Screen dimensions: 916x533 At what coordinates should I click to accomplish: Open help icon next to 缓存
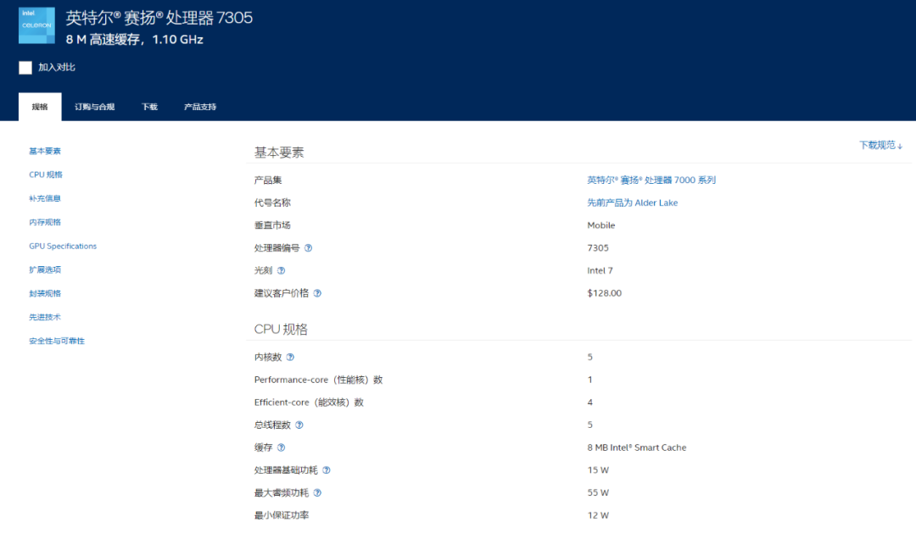click(281, 447)
